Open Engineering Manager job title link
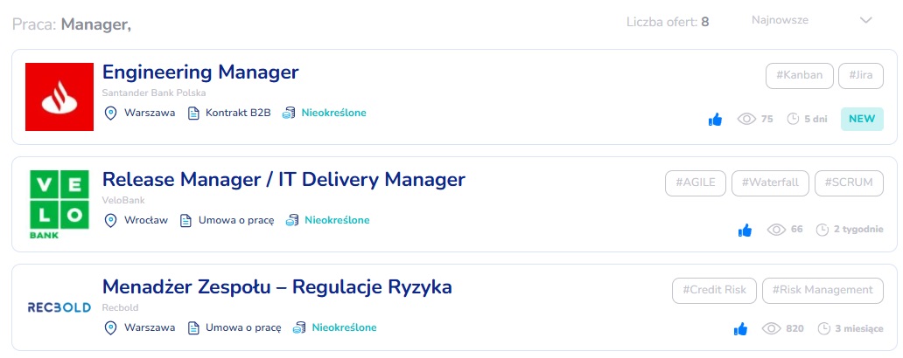This screenshot has width=903, height=358. [200, 72]
